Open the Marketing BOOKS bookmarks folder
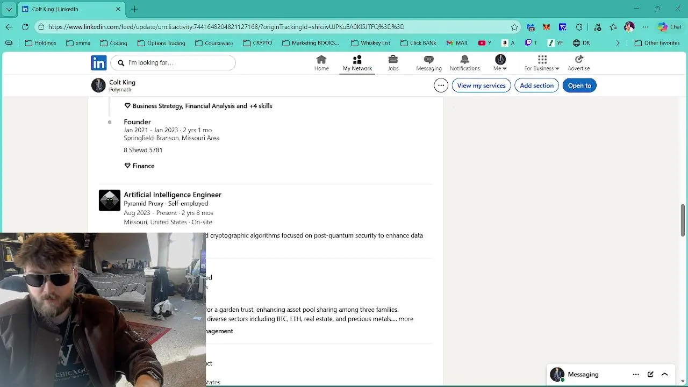Viewport: 688px width, 387px height. 310,43
